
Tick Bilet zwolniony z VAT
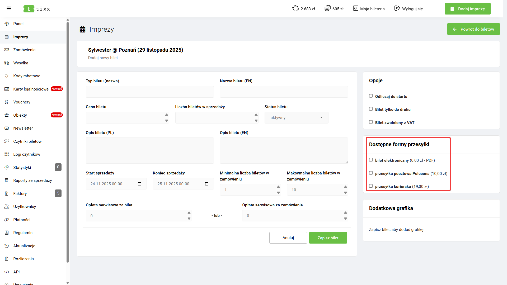coord(371,122)
